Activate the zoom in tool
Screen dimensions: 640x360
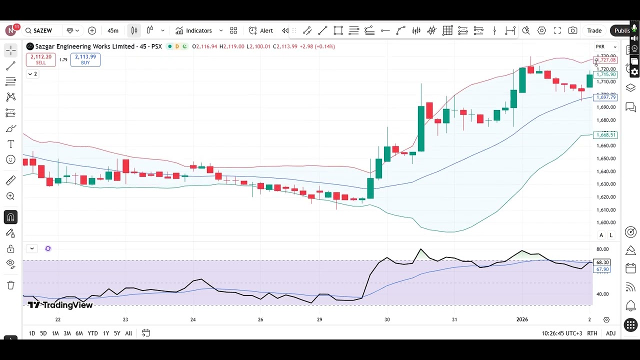click(x=10, y=196)
